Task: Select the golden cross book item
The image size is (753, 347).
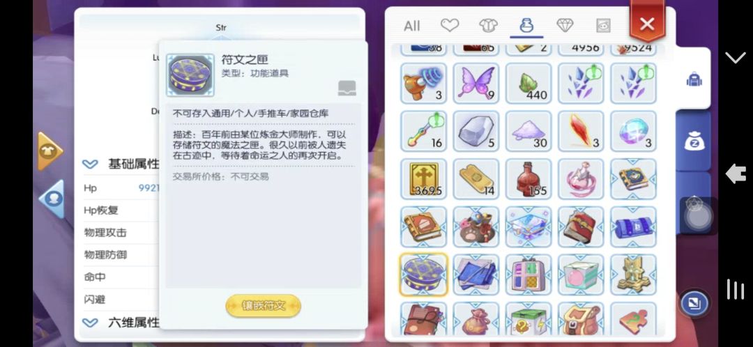Action: tap(423, 179)
